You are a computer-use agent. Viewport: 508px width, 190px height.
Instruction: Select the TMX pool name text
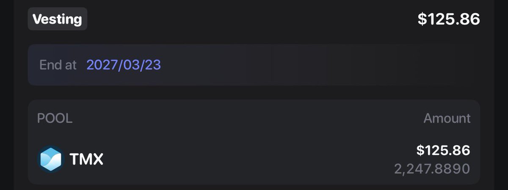tap(86, 160)
